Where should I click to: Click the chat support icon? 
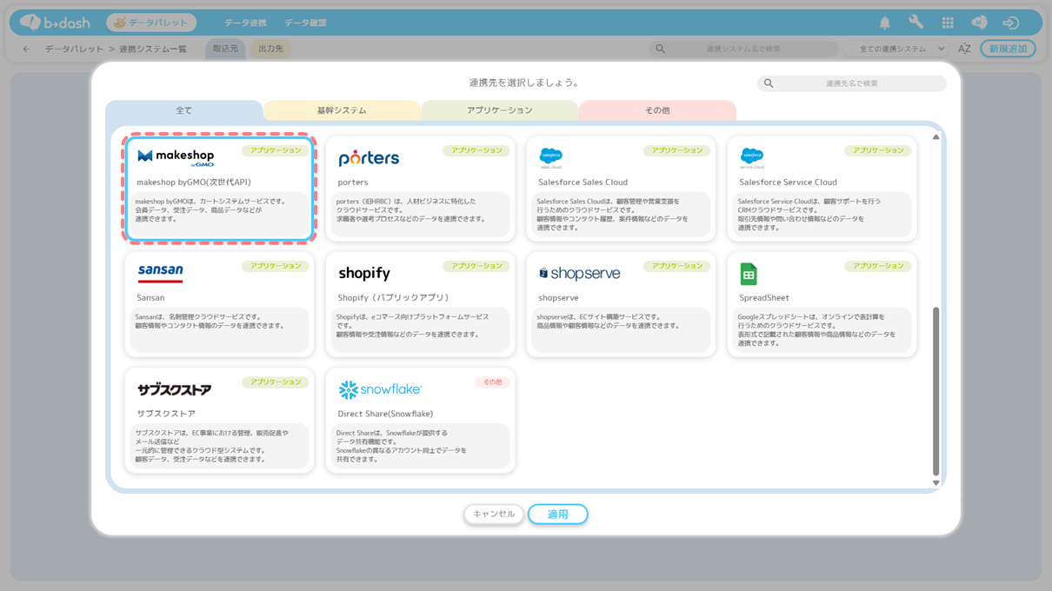coord(979,23)
